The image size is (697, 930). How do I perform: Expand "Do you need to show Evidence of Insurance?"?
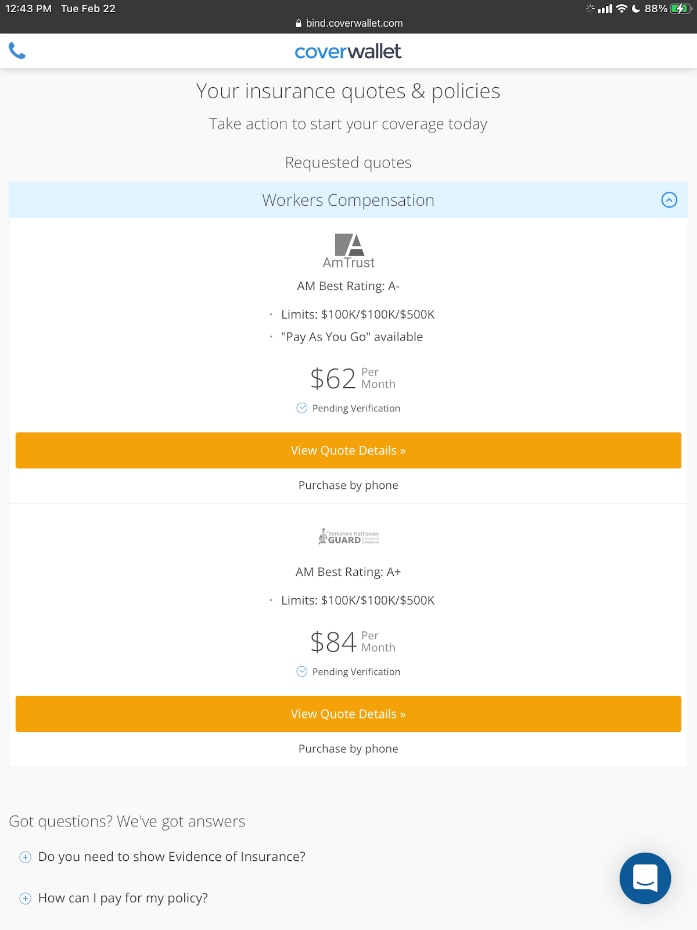coord(26,857)
